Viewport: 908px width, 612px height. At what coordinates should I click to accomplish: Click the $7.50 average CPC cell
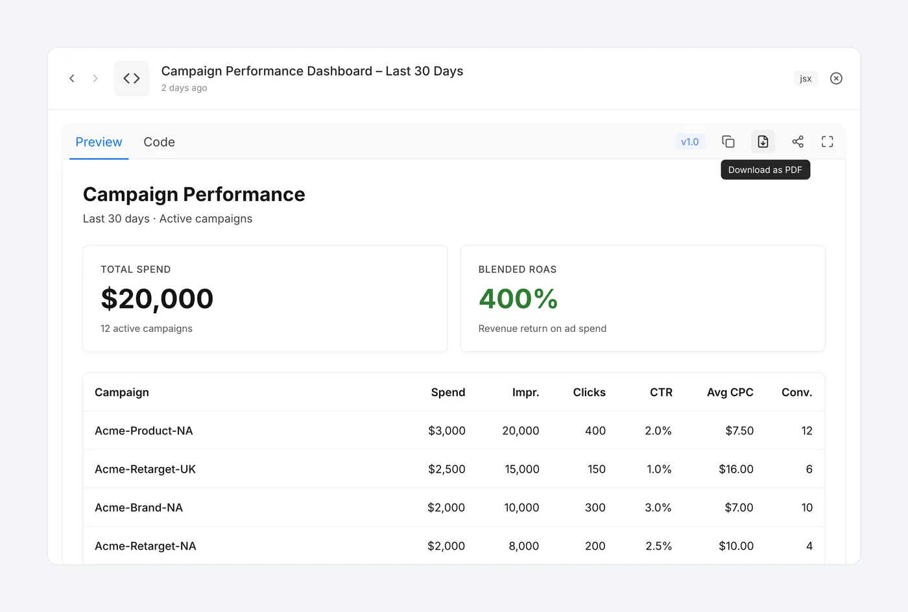pos(739,430)
